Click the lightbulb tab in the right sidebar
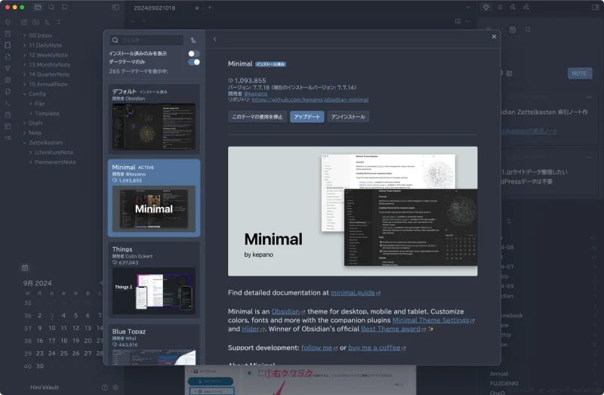The image size is (604, 395). tap(486, 7)
